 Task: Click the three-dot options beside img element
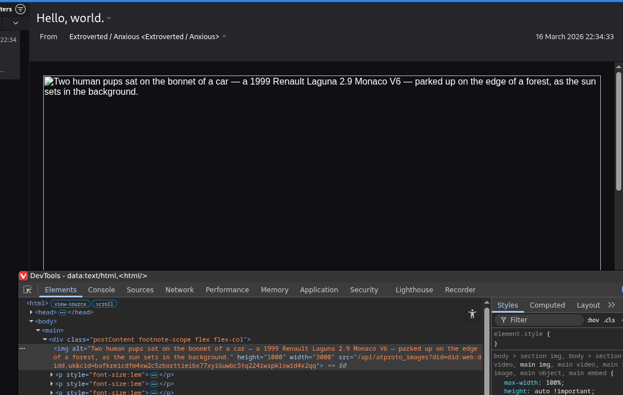pos(22,348)
